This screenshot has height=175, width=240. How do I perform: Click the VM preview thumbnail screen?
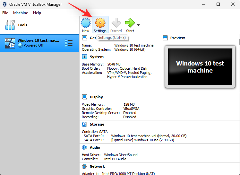tap(200, 67)
